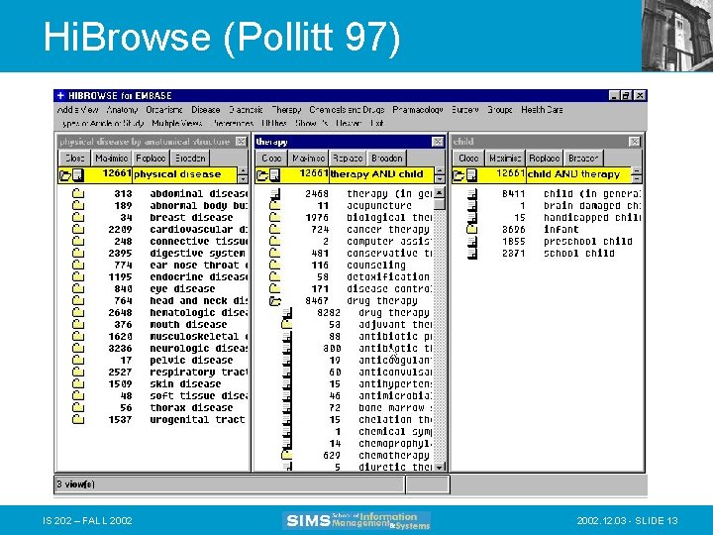This screenshot has width=713, height=535.
Task: Click open-folder icon in physical disease header
Action: [65, 174]
